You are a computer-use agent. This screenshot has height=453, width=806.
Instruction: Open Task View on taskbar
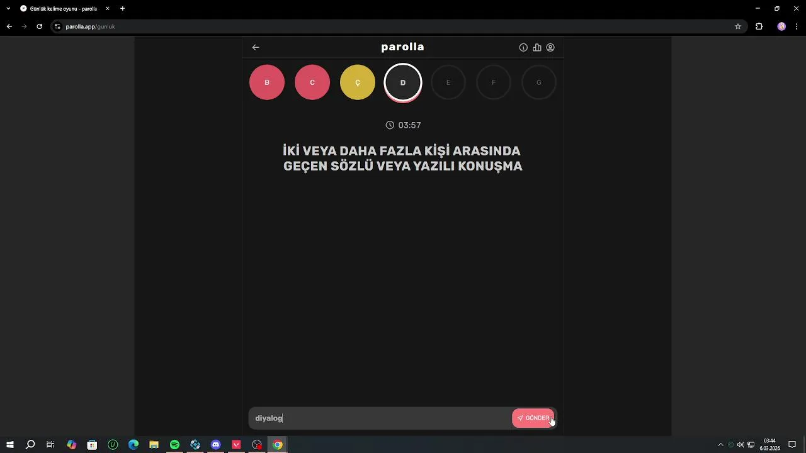click(50, 445)
